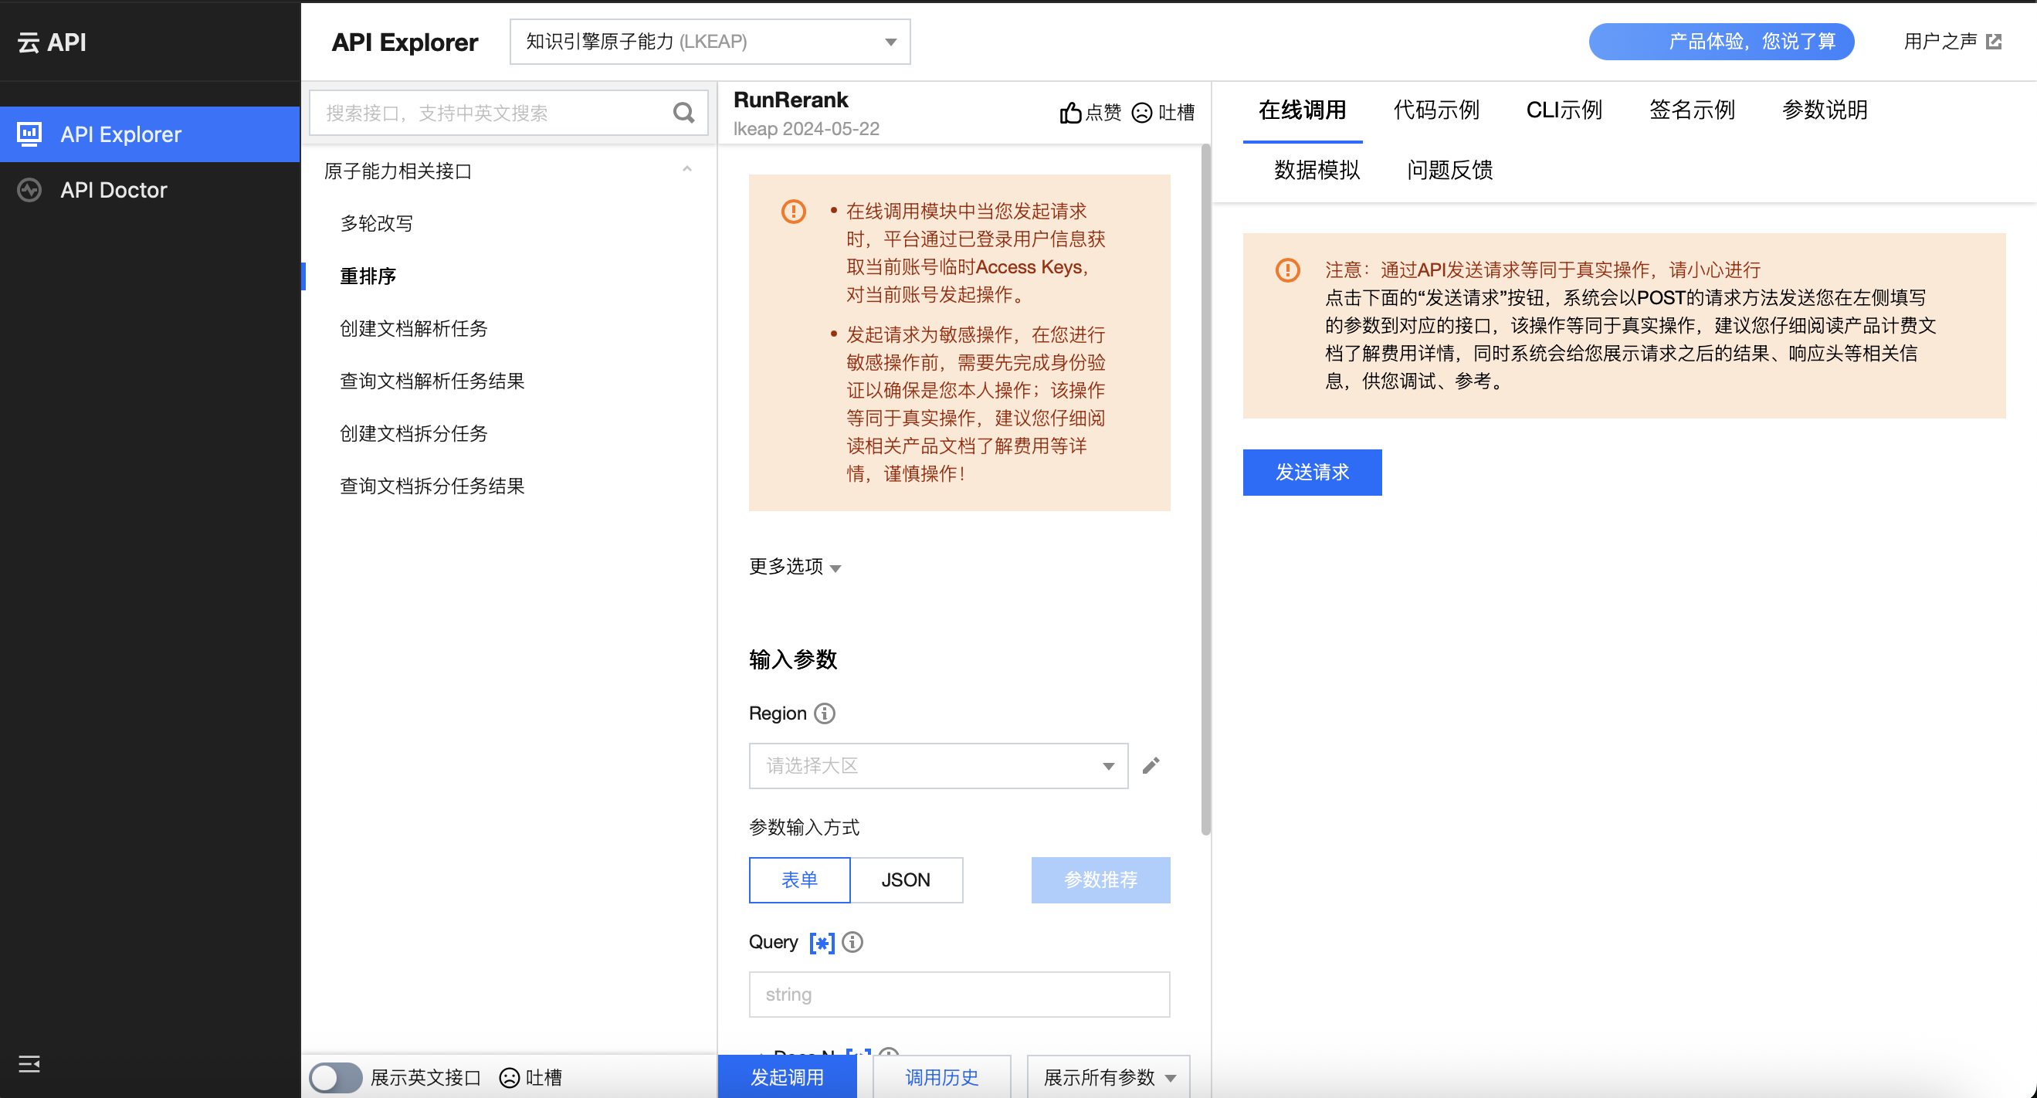Toggle 展示英文接口 switch
This screenshot has height=1098, width=2037.
click(335, 1077)
